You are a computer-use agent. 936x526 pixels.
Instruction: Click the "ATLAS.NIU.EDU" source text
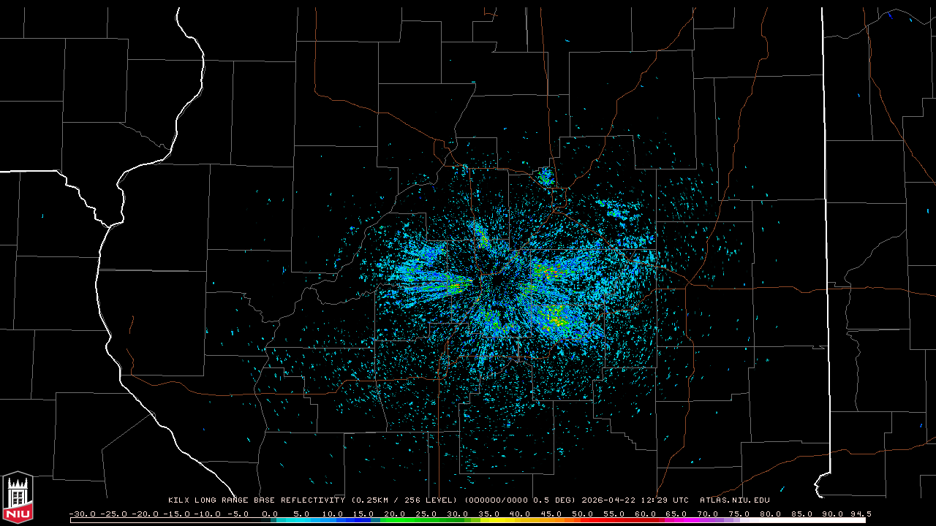tap(735, 500)
